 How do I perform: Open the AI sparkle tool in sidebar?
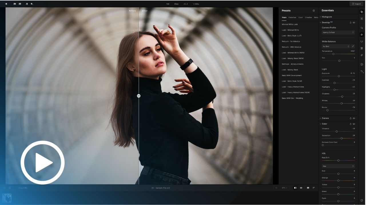(362, 55)
